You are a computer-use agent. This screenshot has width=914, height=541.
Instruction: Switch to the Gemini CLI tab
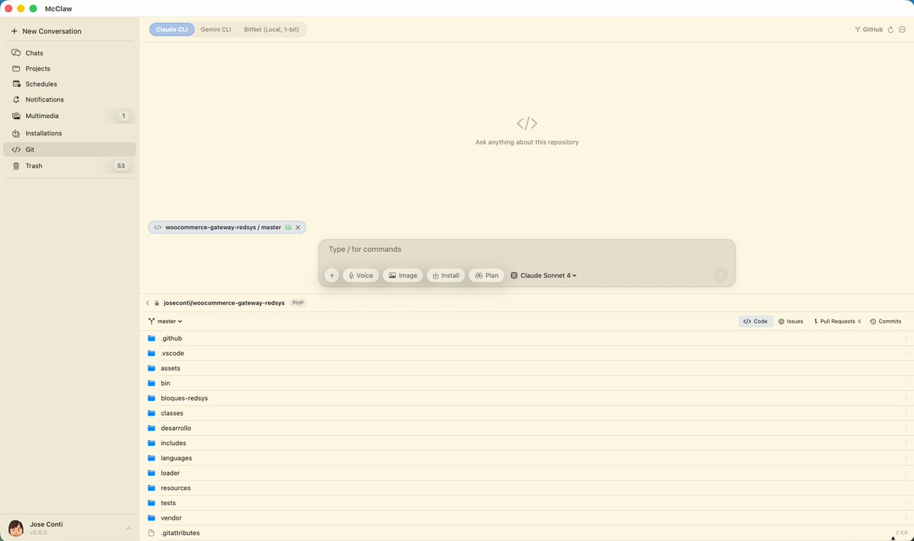216,30
